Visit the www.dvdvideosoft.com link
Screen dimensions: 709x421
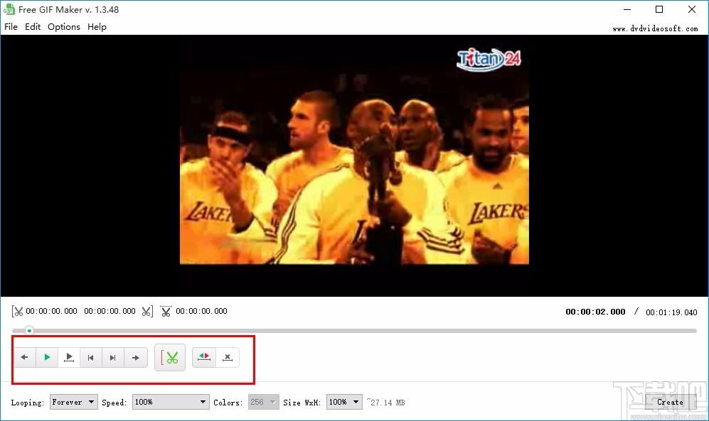tap(655, 28)
